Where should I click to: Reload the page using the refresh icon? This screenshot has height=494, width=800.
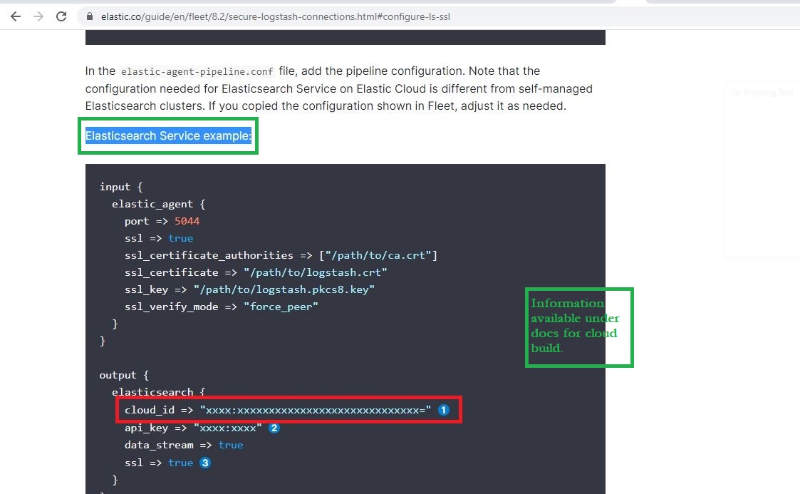(61, 16)
